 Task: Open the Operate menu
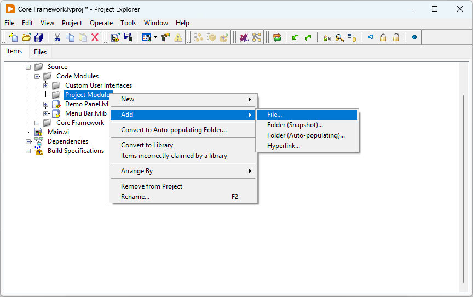point(101,23)
